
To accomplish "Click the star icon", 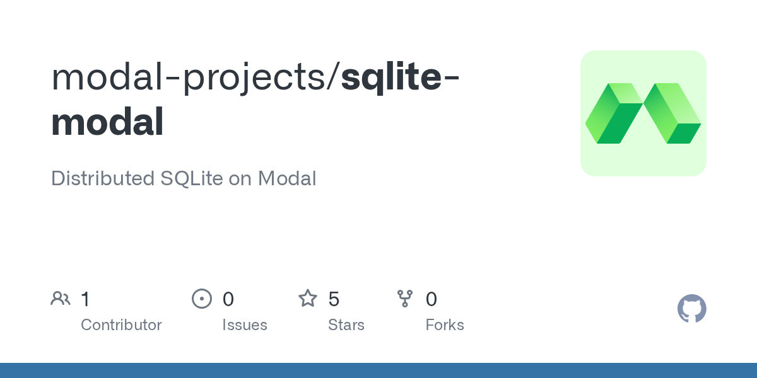I will click(308, 298).
